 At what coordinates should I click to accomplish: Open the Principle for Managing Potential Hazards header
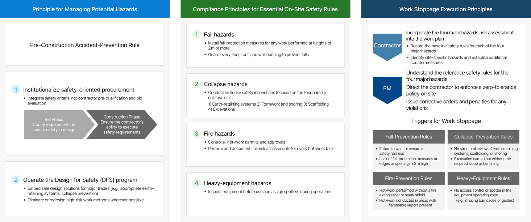coord(85,9)
